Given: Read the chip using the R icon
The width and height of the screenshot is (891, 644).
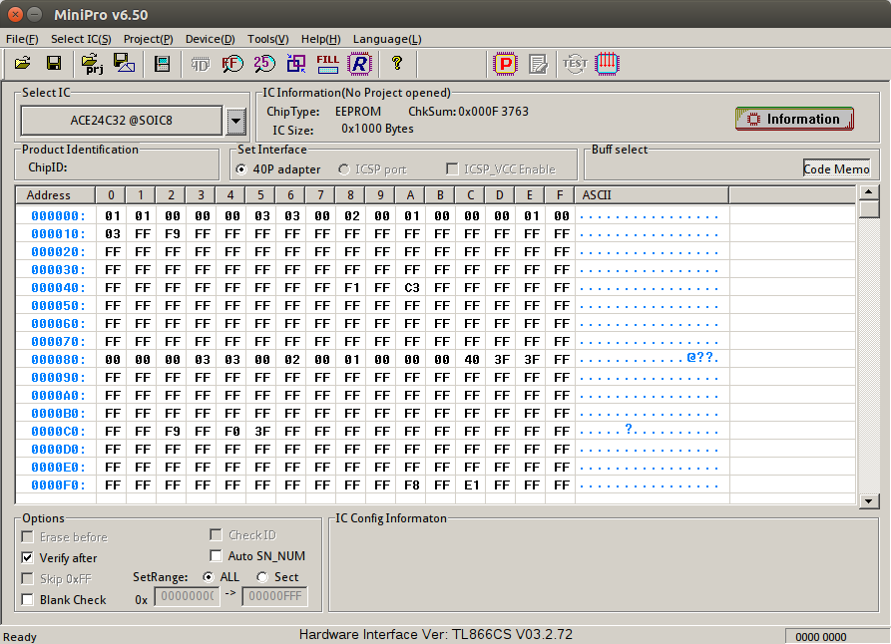Looking at the screenshot, I should coord(359,63).
